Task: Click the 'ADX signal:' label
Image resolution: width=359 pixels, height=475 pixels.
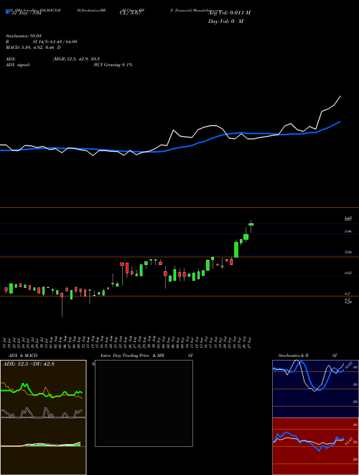Action: 17,65
